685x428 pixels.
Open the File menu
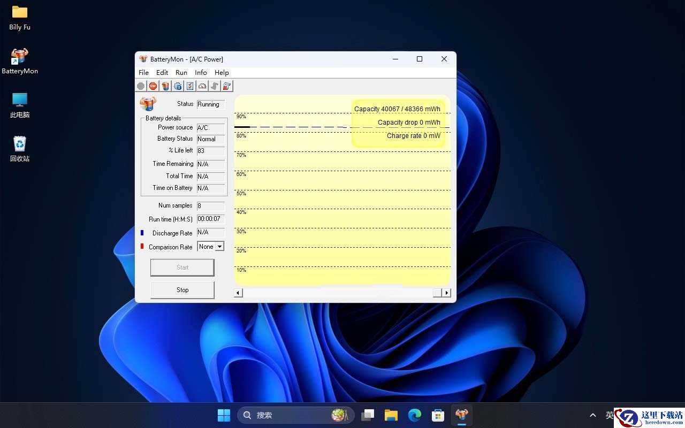tap(143, 73)
